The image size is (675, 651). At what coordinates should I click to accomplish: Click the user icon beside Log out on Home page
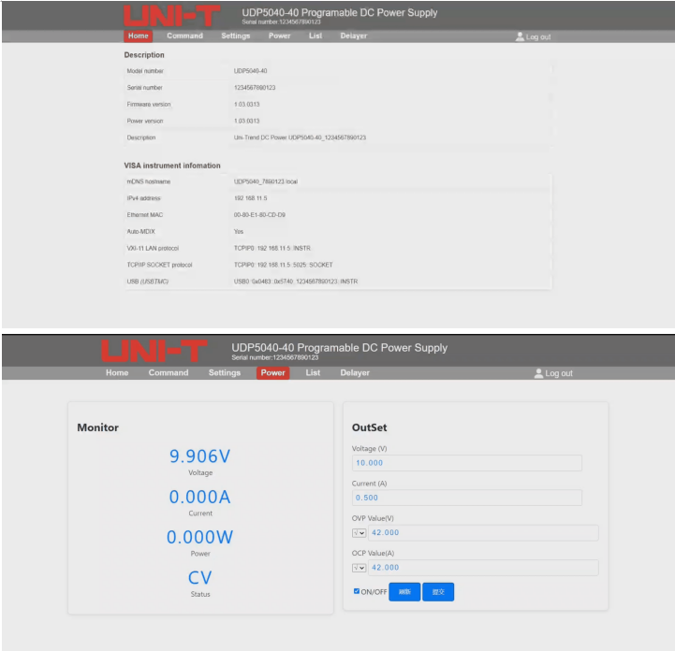coord(520,36)
